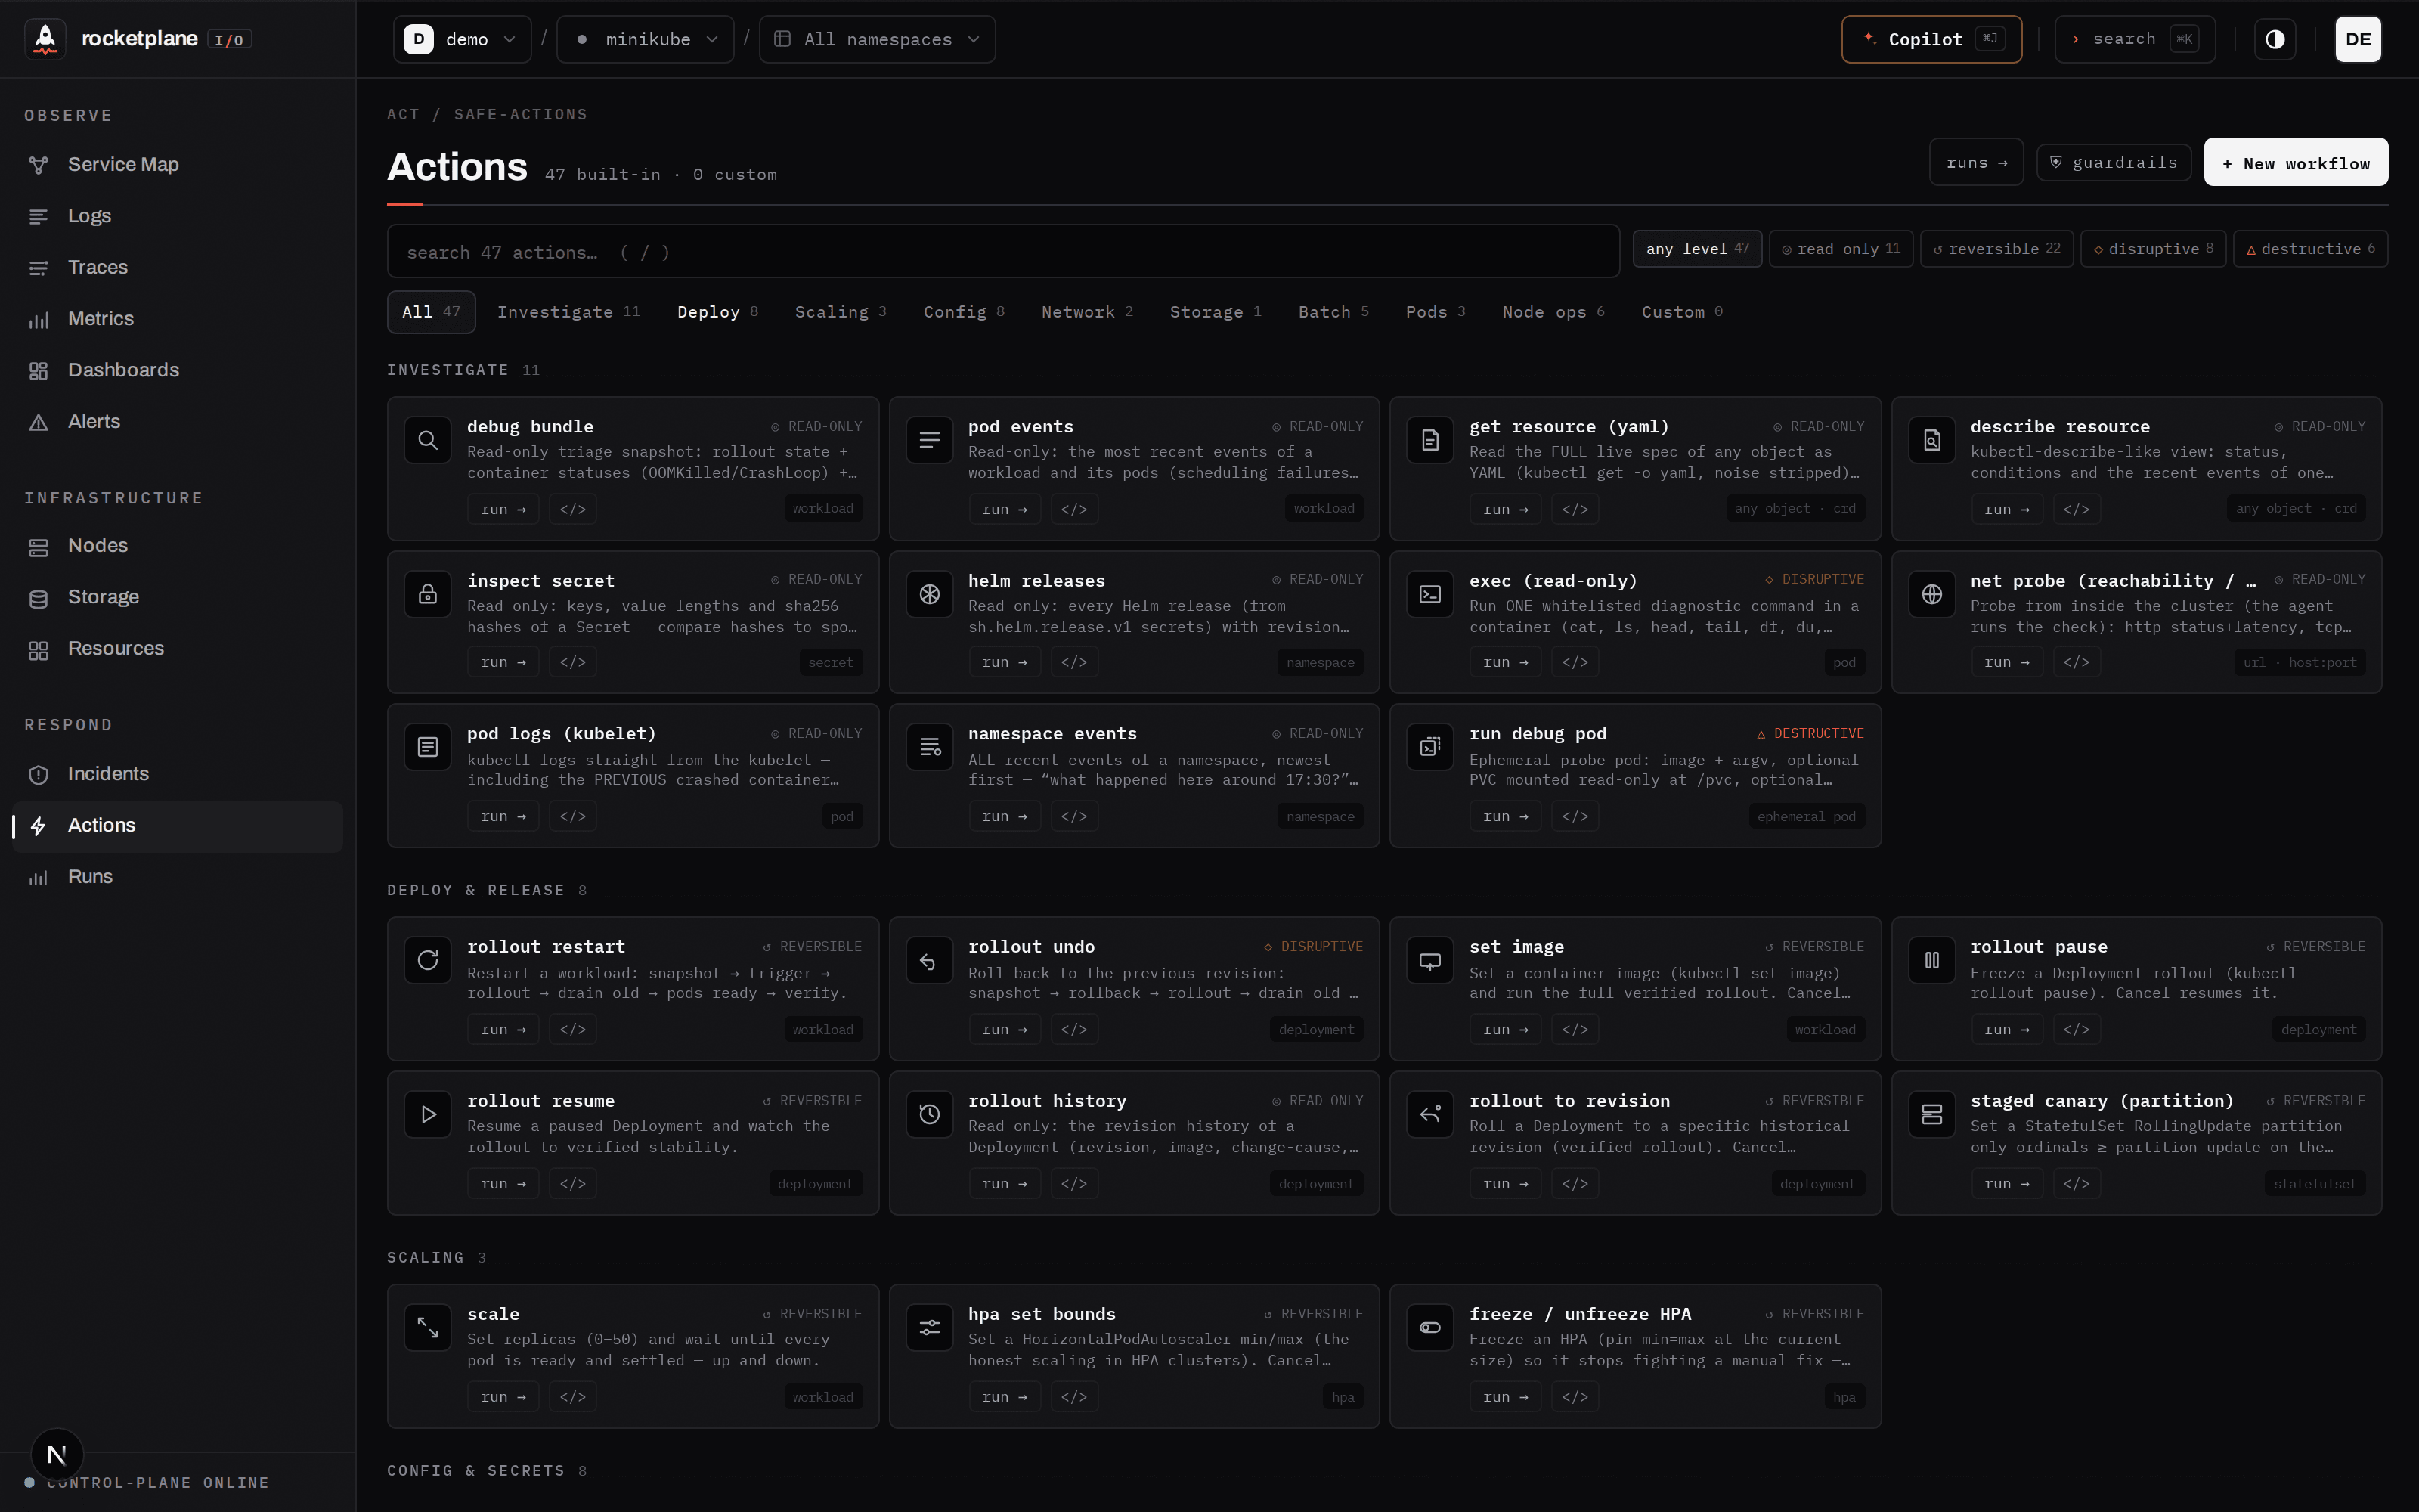Click the Runs sidebar icon

(x=38, y=877)
